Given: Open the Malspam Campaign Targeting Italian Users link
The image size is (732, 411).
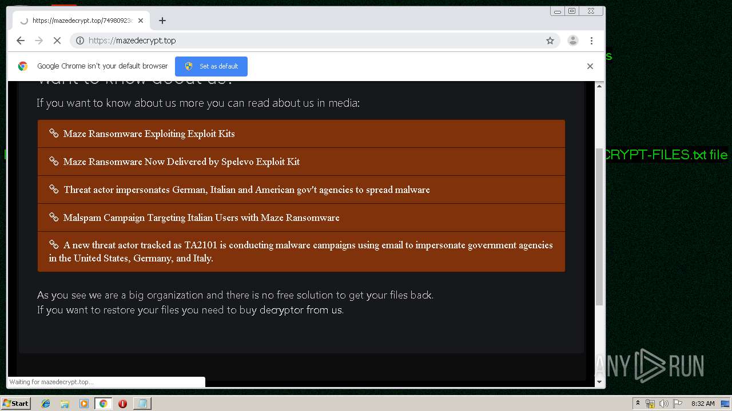Looking at the screenshot, I should point(301,217).
